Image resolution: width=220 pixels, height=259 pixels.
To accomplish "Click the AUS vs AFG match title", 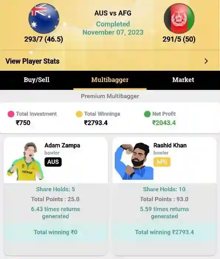I will [113, 13].
